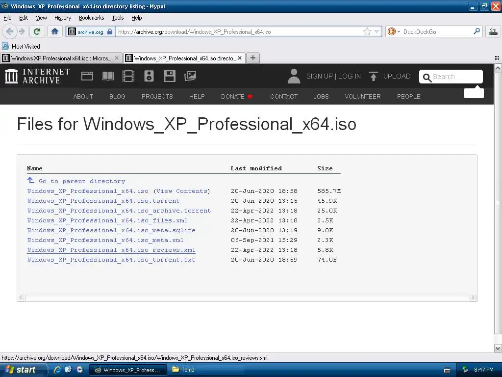Open the JOBS nav link
502x377 pixels.
tap(321, 97)
